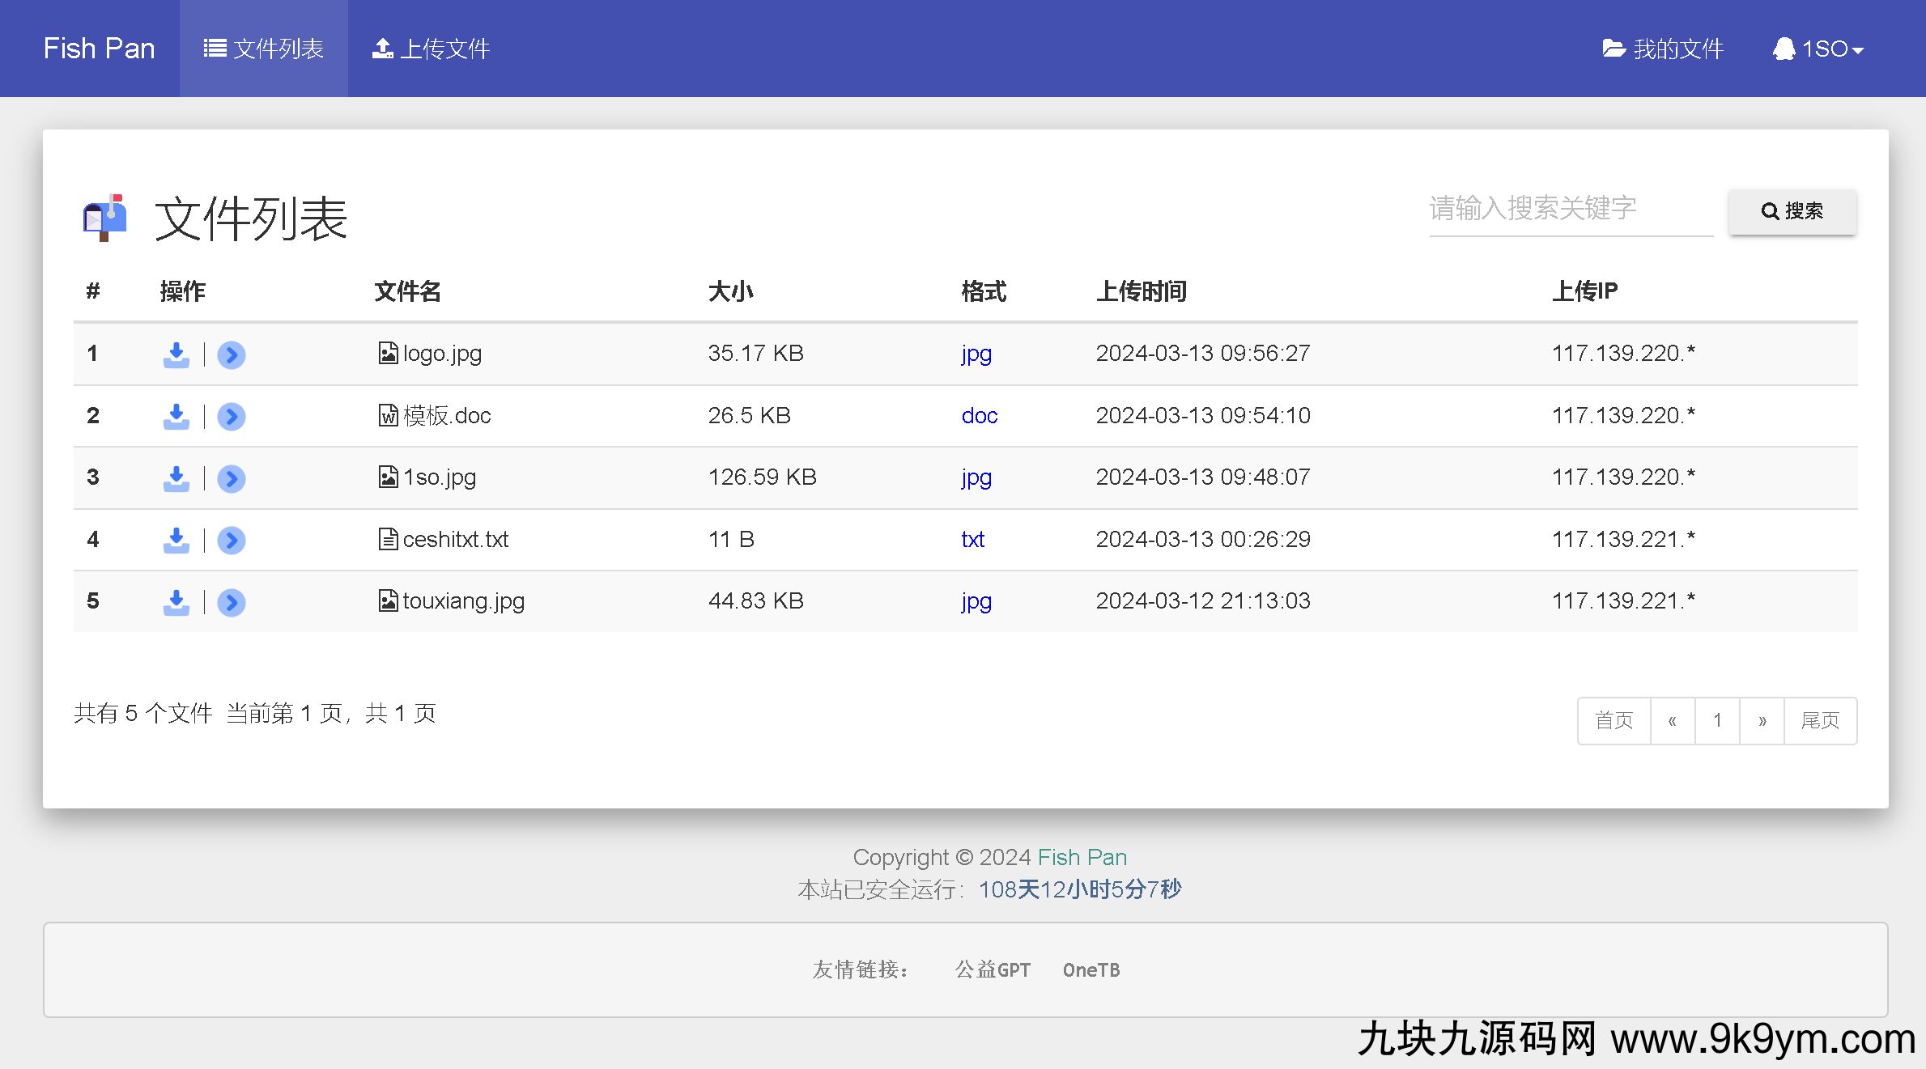Click the upload icon in 上传文件 nav item
Screen dimensions: 1926x1069
381,48
